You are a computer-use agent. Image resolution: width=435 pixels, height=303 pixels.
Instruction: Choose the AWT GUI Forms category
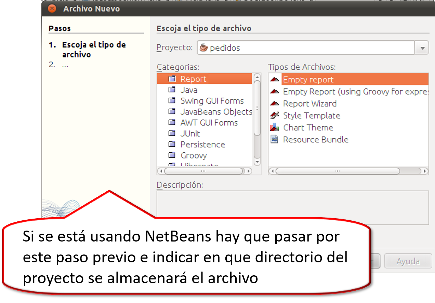point(209,123)
